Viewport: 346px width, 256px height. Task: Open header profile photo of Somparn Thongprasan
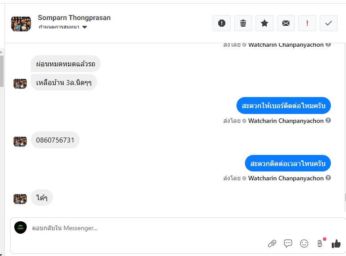coord(21,24)
